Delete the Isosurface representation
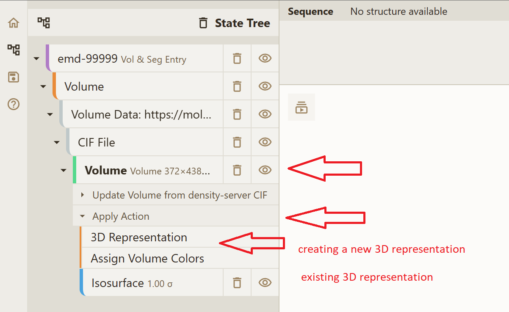509x312 pixels. tap(237, 282)
